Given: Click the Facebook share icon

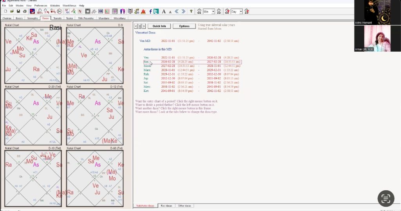Looking at the screenshot, I should tap(150, 11).
